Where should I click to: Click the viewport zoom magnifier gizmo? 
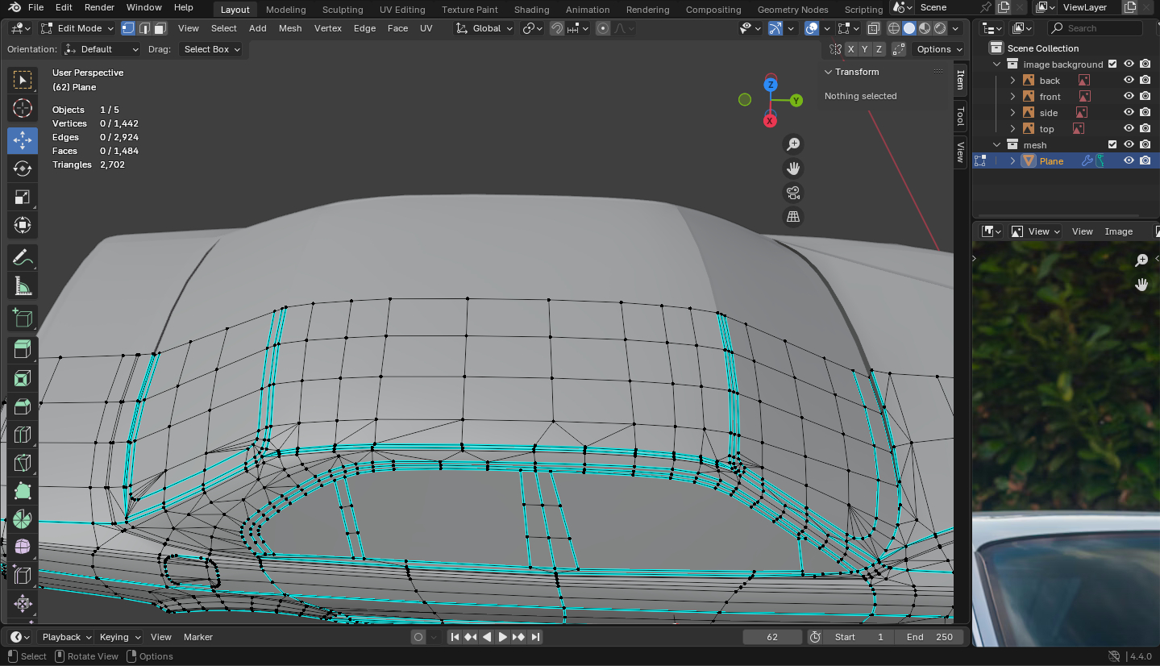793,144
